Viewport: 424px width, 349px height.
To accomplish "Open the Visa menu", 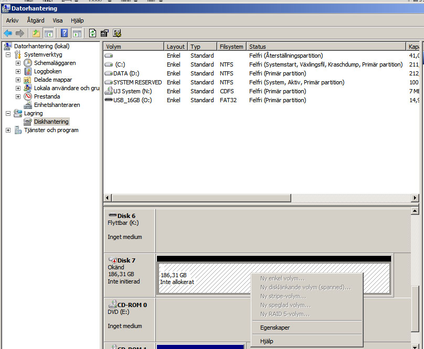I will click(x=58, y=20).
